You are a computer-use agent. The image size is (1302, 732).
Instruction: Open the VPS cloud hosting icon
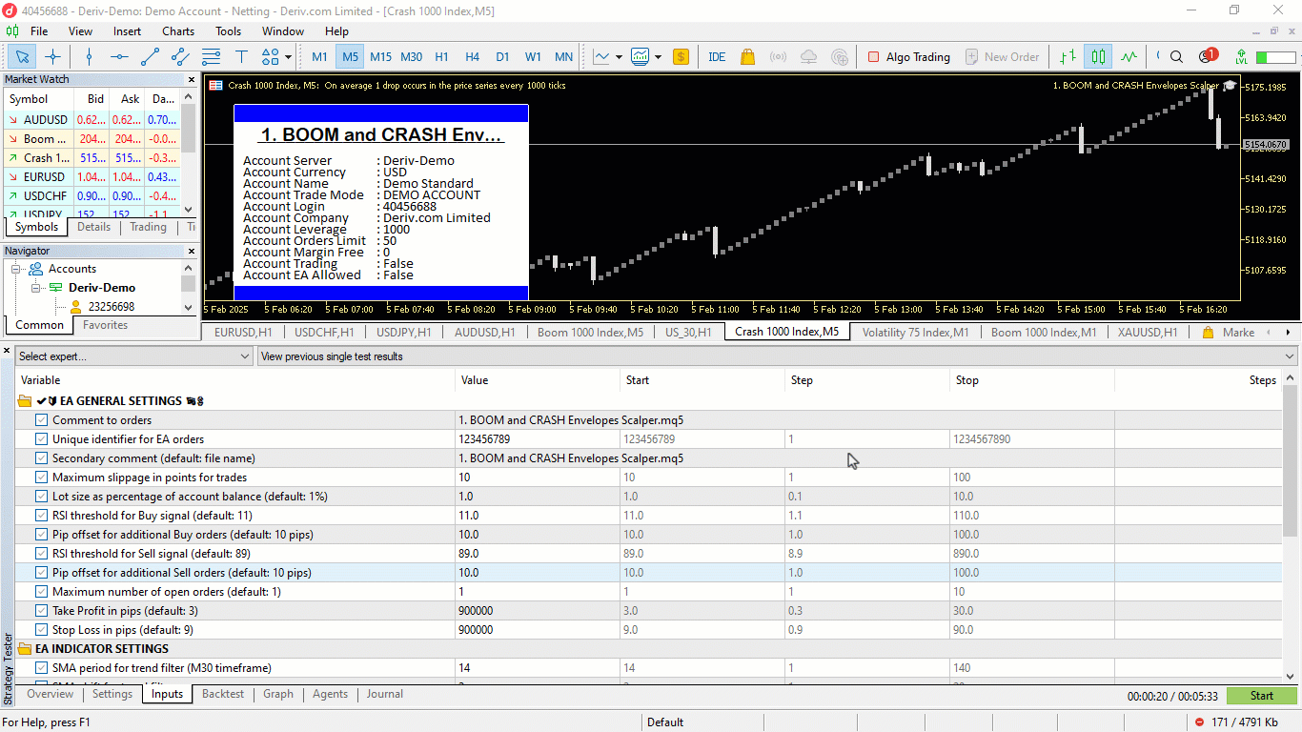pos(808,56)
